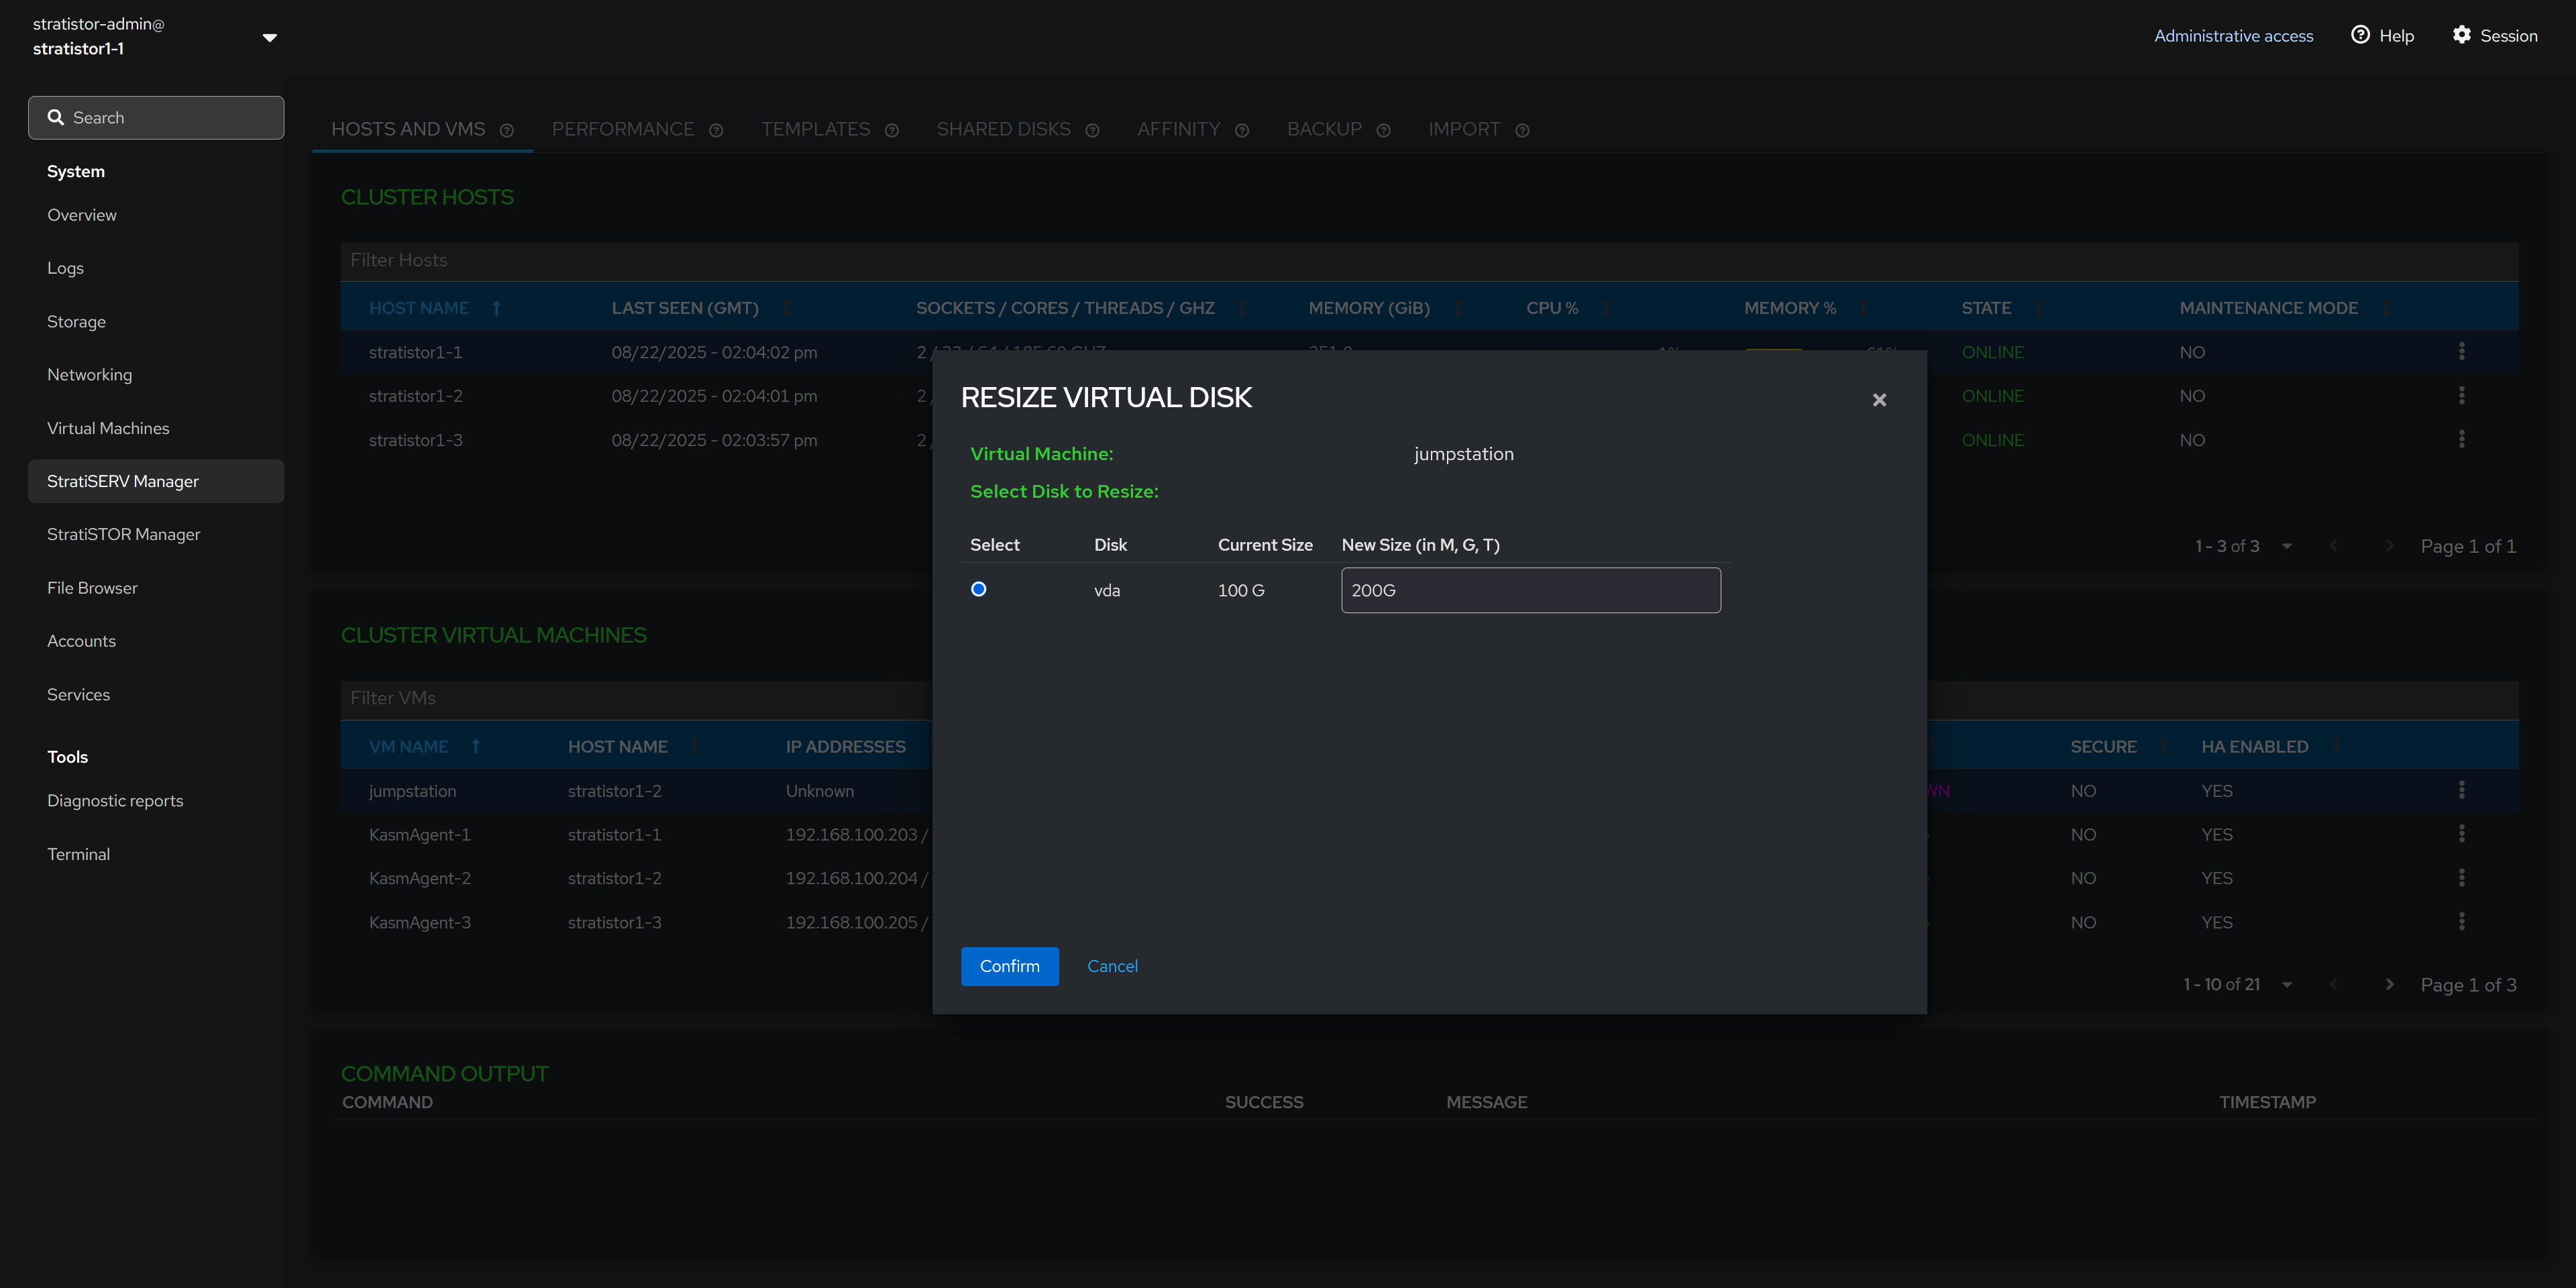Close the Resize Virtual Disk dialog

click(x=1879, y=400)
